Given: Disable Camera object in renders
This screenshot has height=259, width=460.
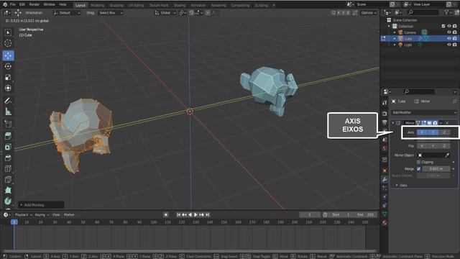Looking at the screenshot, I should (455, 32).
